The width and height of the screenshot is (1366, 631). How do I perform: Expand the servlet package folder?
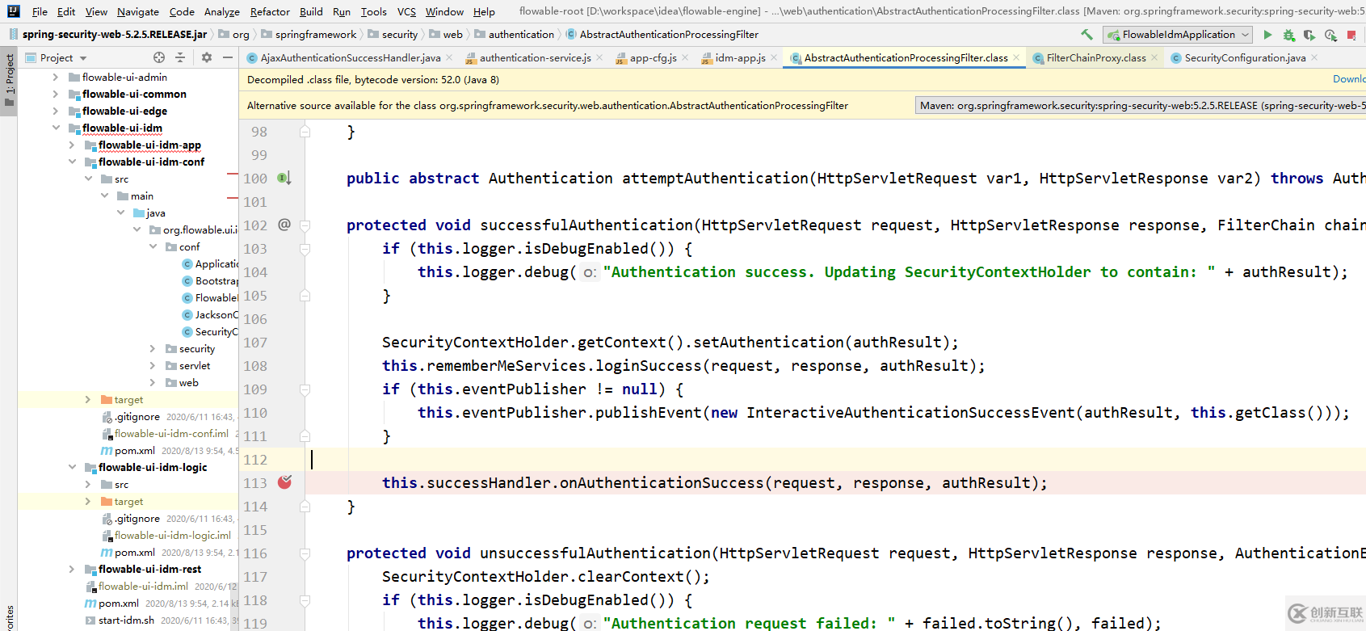(153, 365)
